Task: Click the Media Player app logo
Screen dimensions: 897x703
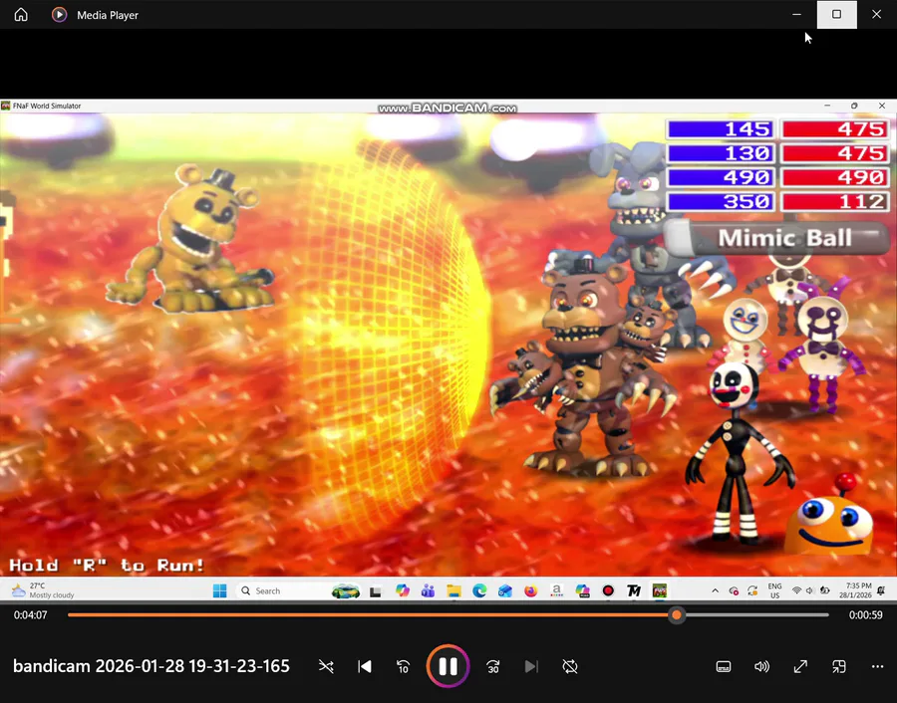Action: [x=60, y=15]
